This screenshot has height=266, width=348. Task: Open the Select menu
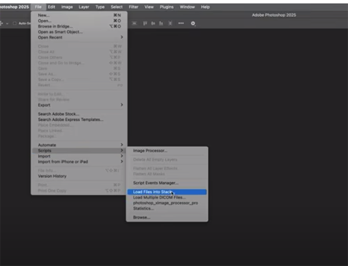tap(117, 7)
